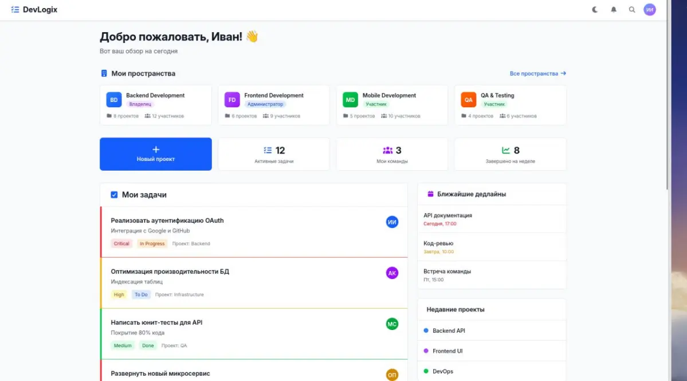
Task: Click the AK assignee avatar
Action: (392, 273)
